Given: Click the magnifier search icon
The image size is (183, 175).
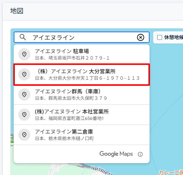Looking at the screenshot, I should (x=23, y=37).
